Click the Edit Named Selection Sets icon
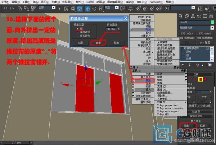The width and height of the screenshot is (216, 145). coord(167,9)
